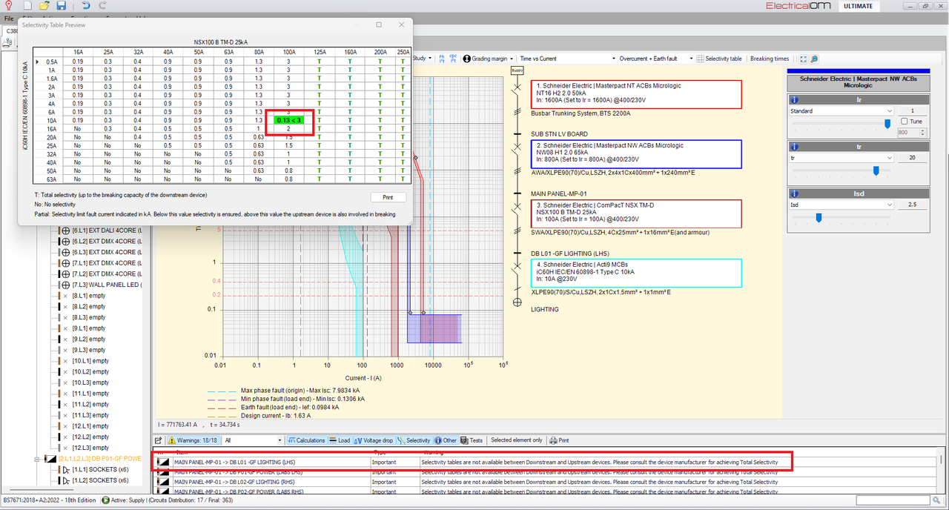Click the tr value button showing 20

pyautogui.click(x=913, y=158)
